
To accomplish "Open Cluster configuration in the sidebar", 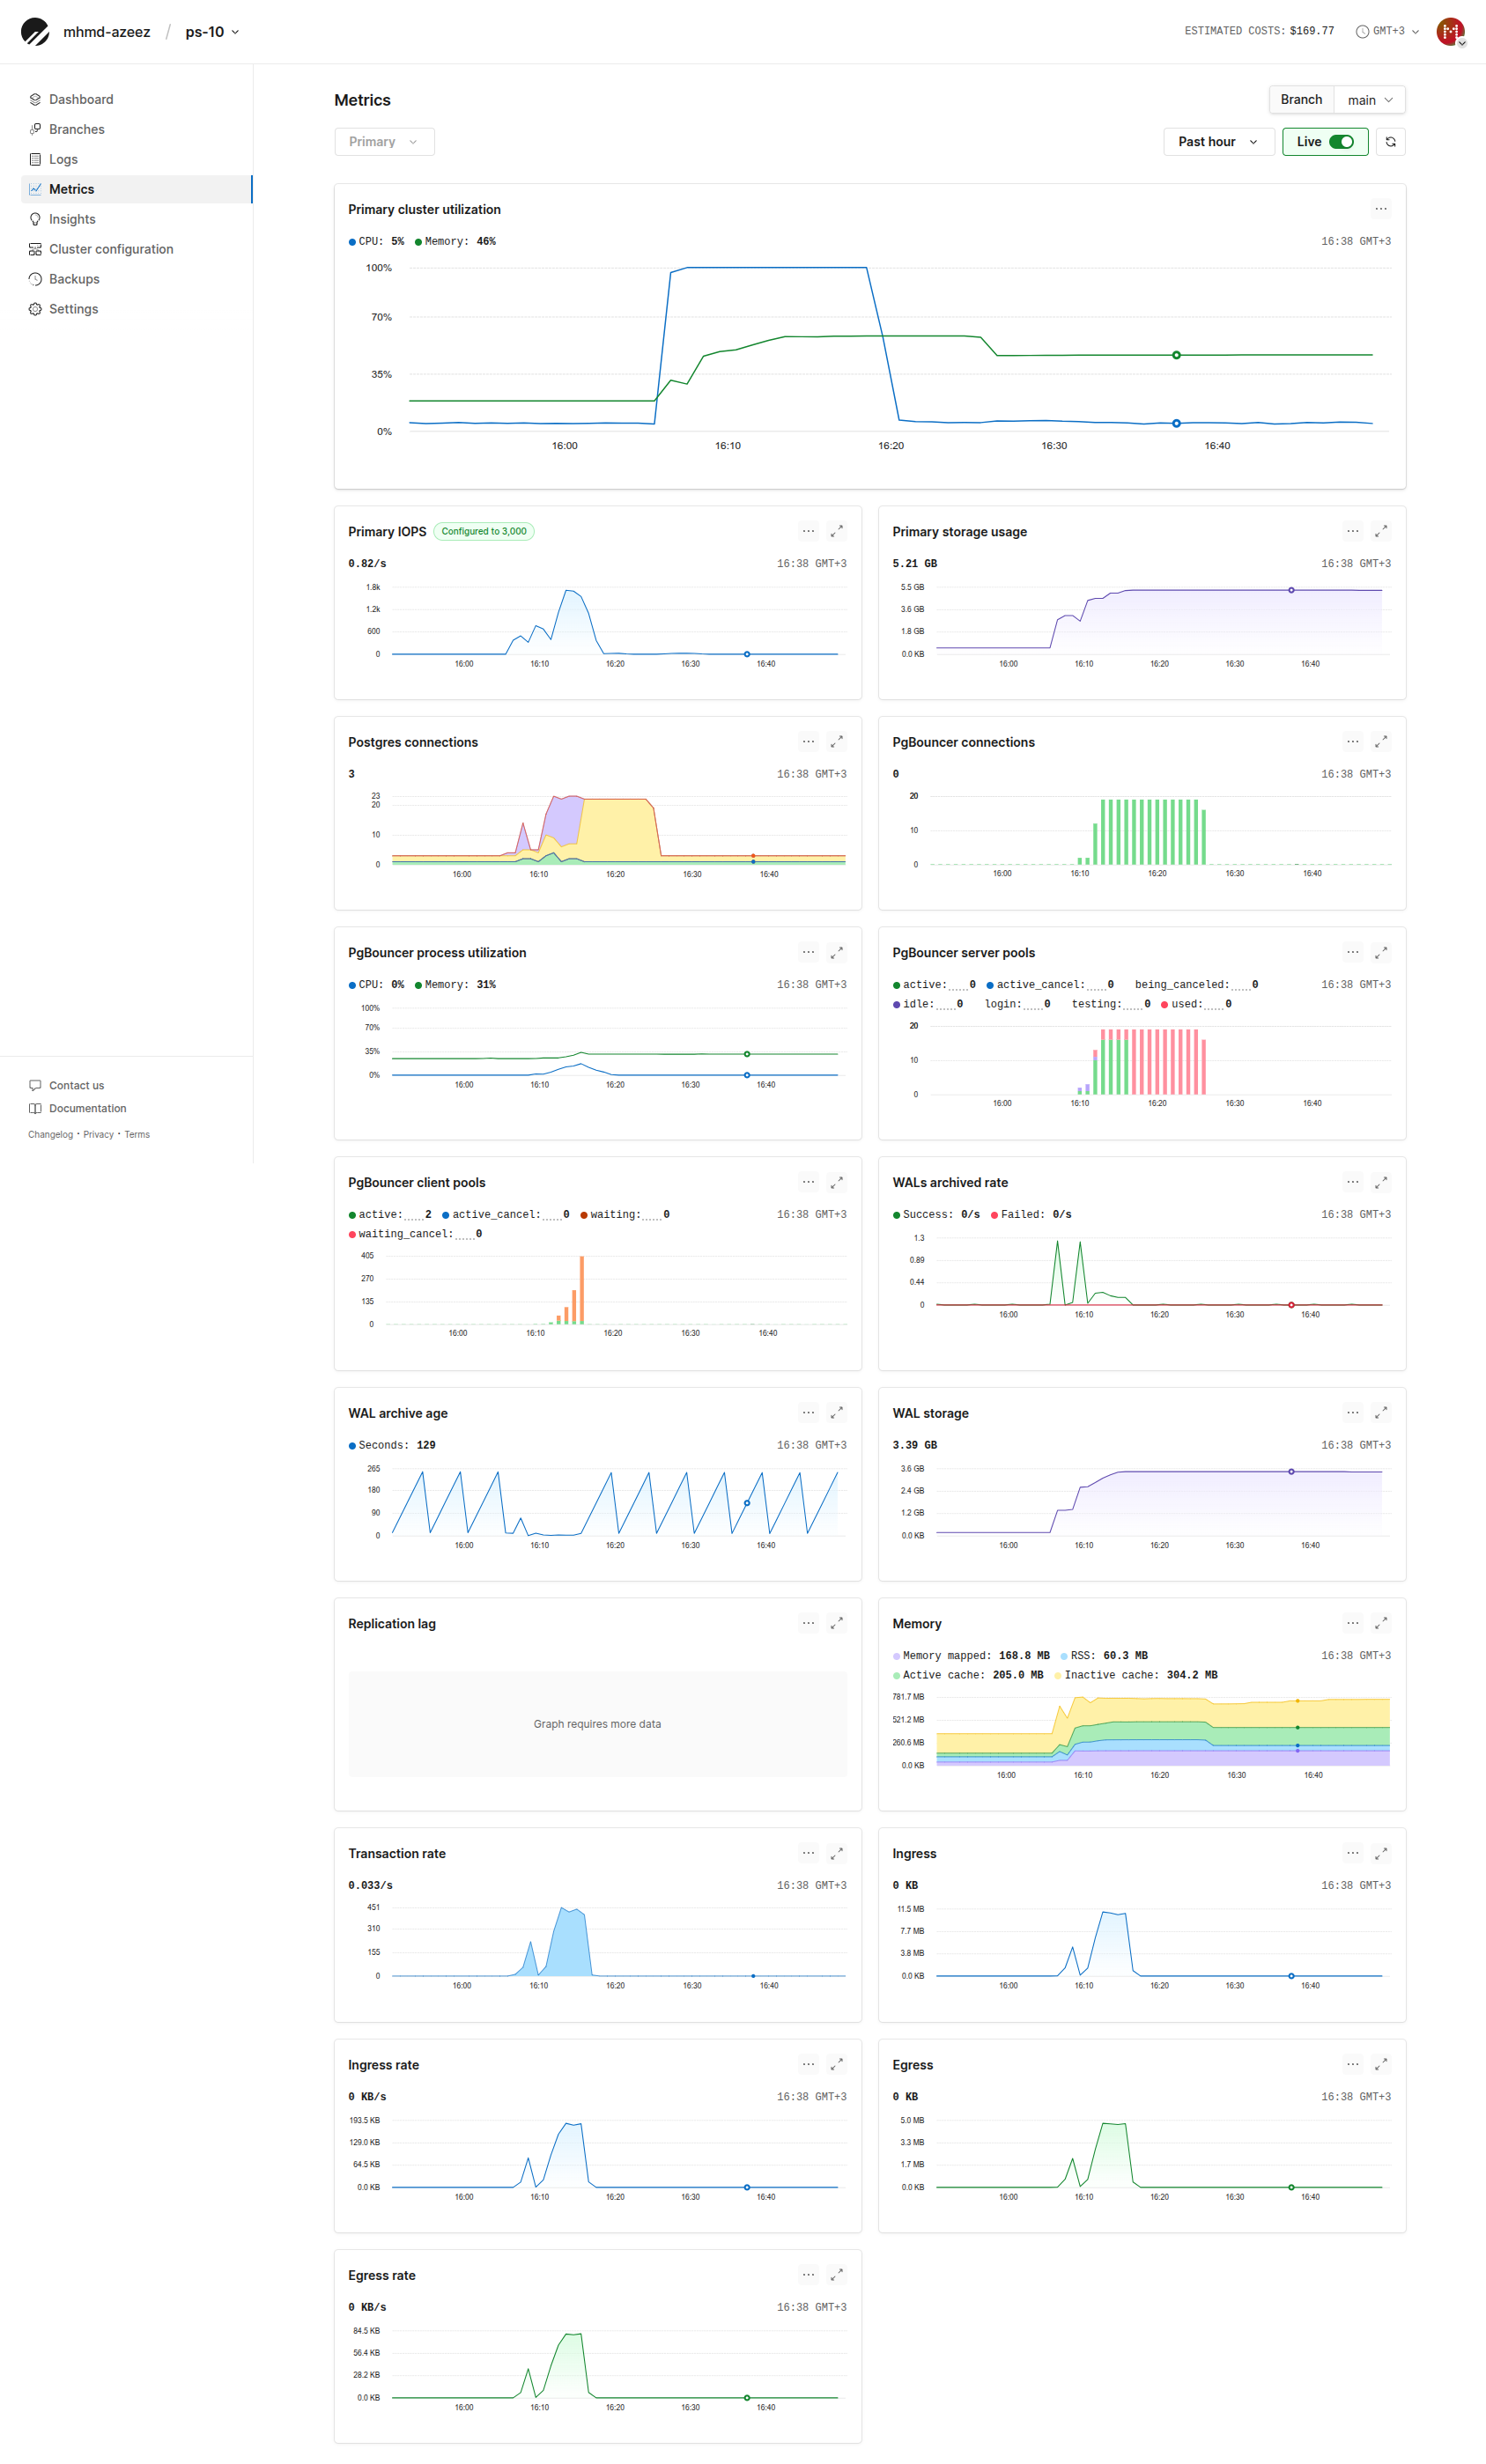I will click(x=111, y=249).
